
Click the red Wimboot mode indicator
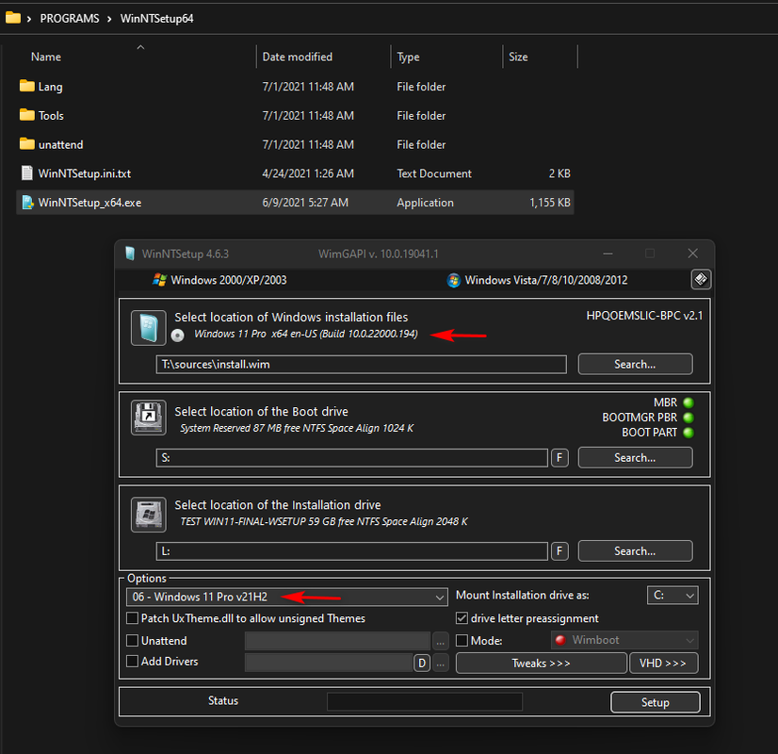(560, 640)
